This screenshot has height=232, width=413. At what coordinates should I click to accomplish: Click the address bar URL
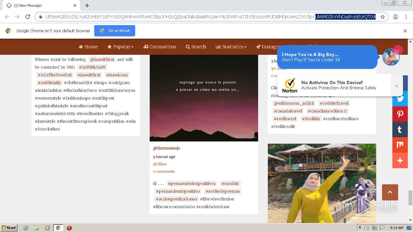[x=210, y=17]
